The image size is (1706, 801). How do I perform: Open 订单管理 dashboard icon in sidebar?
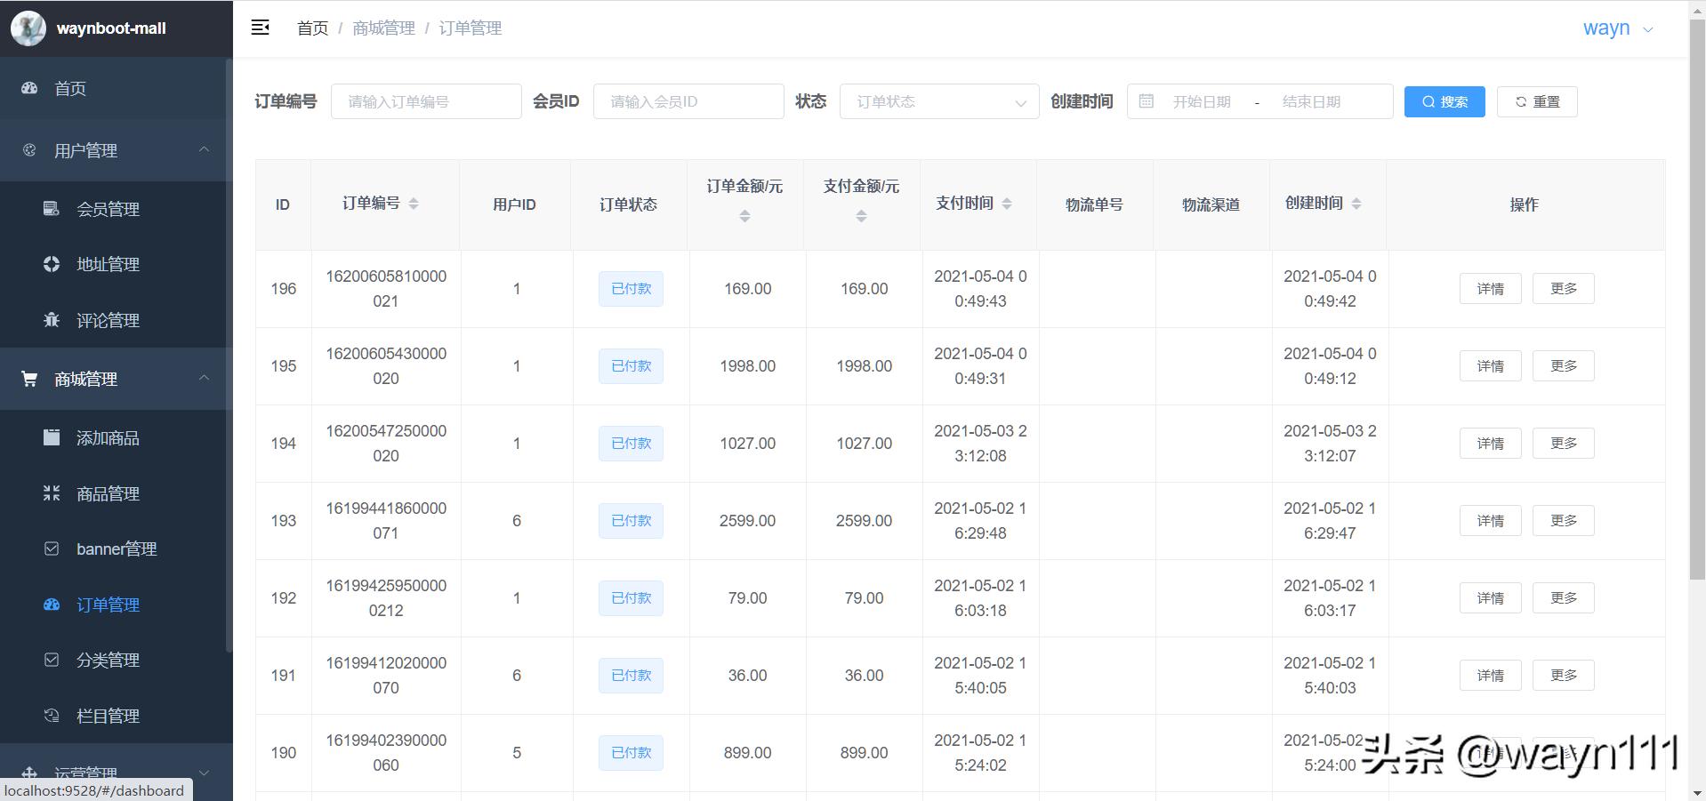coord(52,605)
